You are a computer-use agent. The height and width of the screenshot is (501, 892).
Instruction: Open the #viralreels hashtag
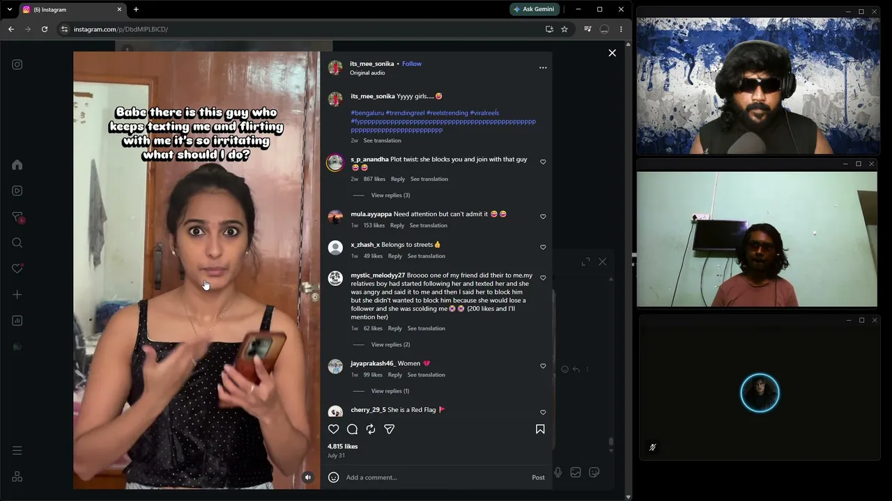coord(484,113)
